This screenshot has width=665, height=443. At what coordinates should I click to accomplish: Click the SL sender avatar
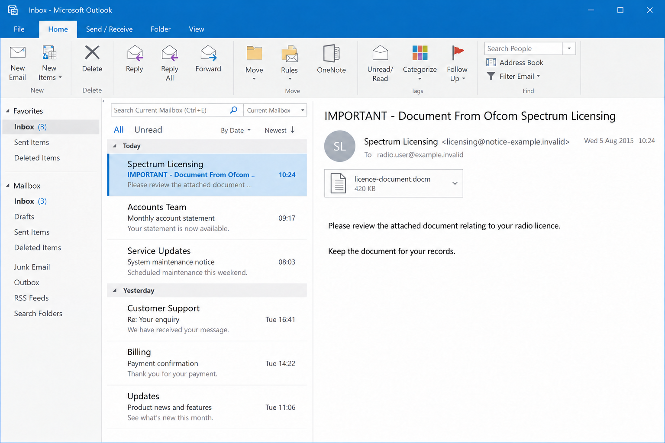[340, 146]
